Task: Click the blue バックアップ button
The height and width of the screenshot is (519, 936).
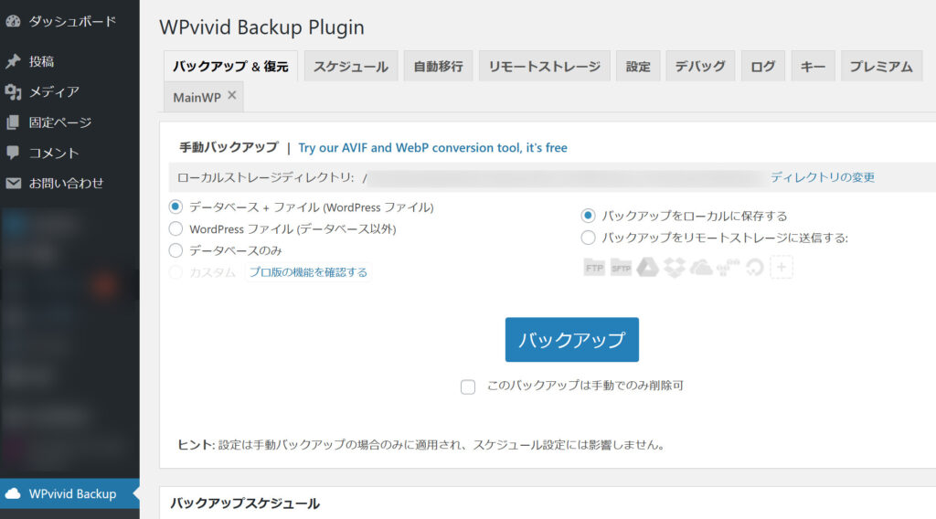Action: [571, 340]
